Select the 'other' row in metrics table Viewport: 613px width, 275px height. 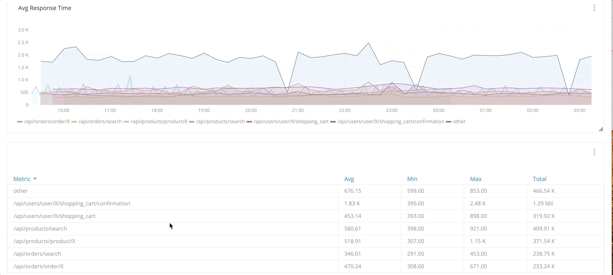click(x=21, y=191)
